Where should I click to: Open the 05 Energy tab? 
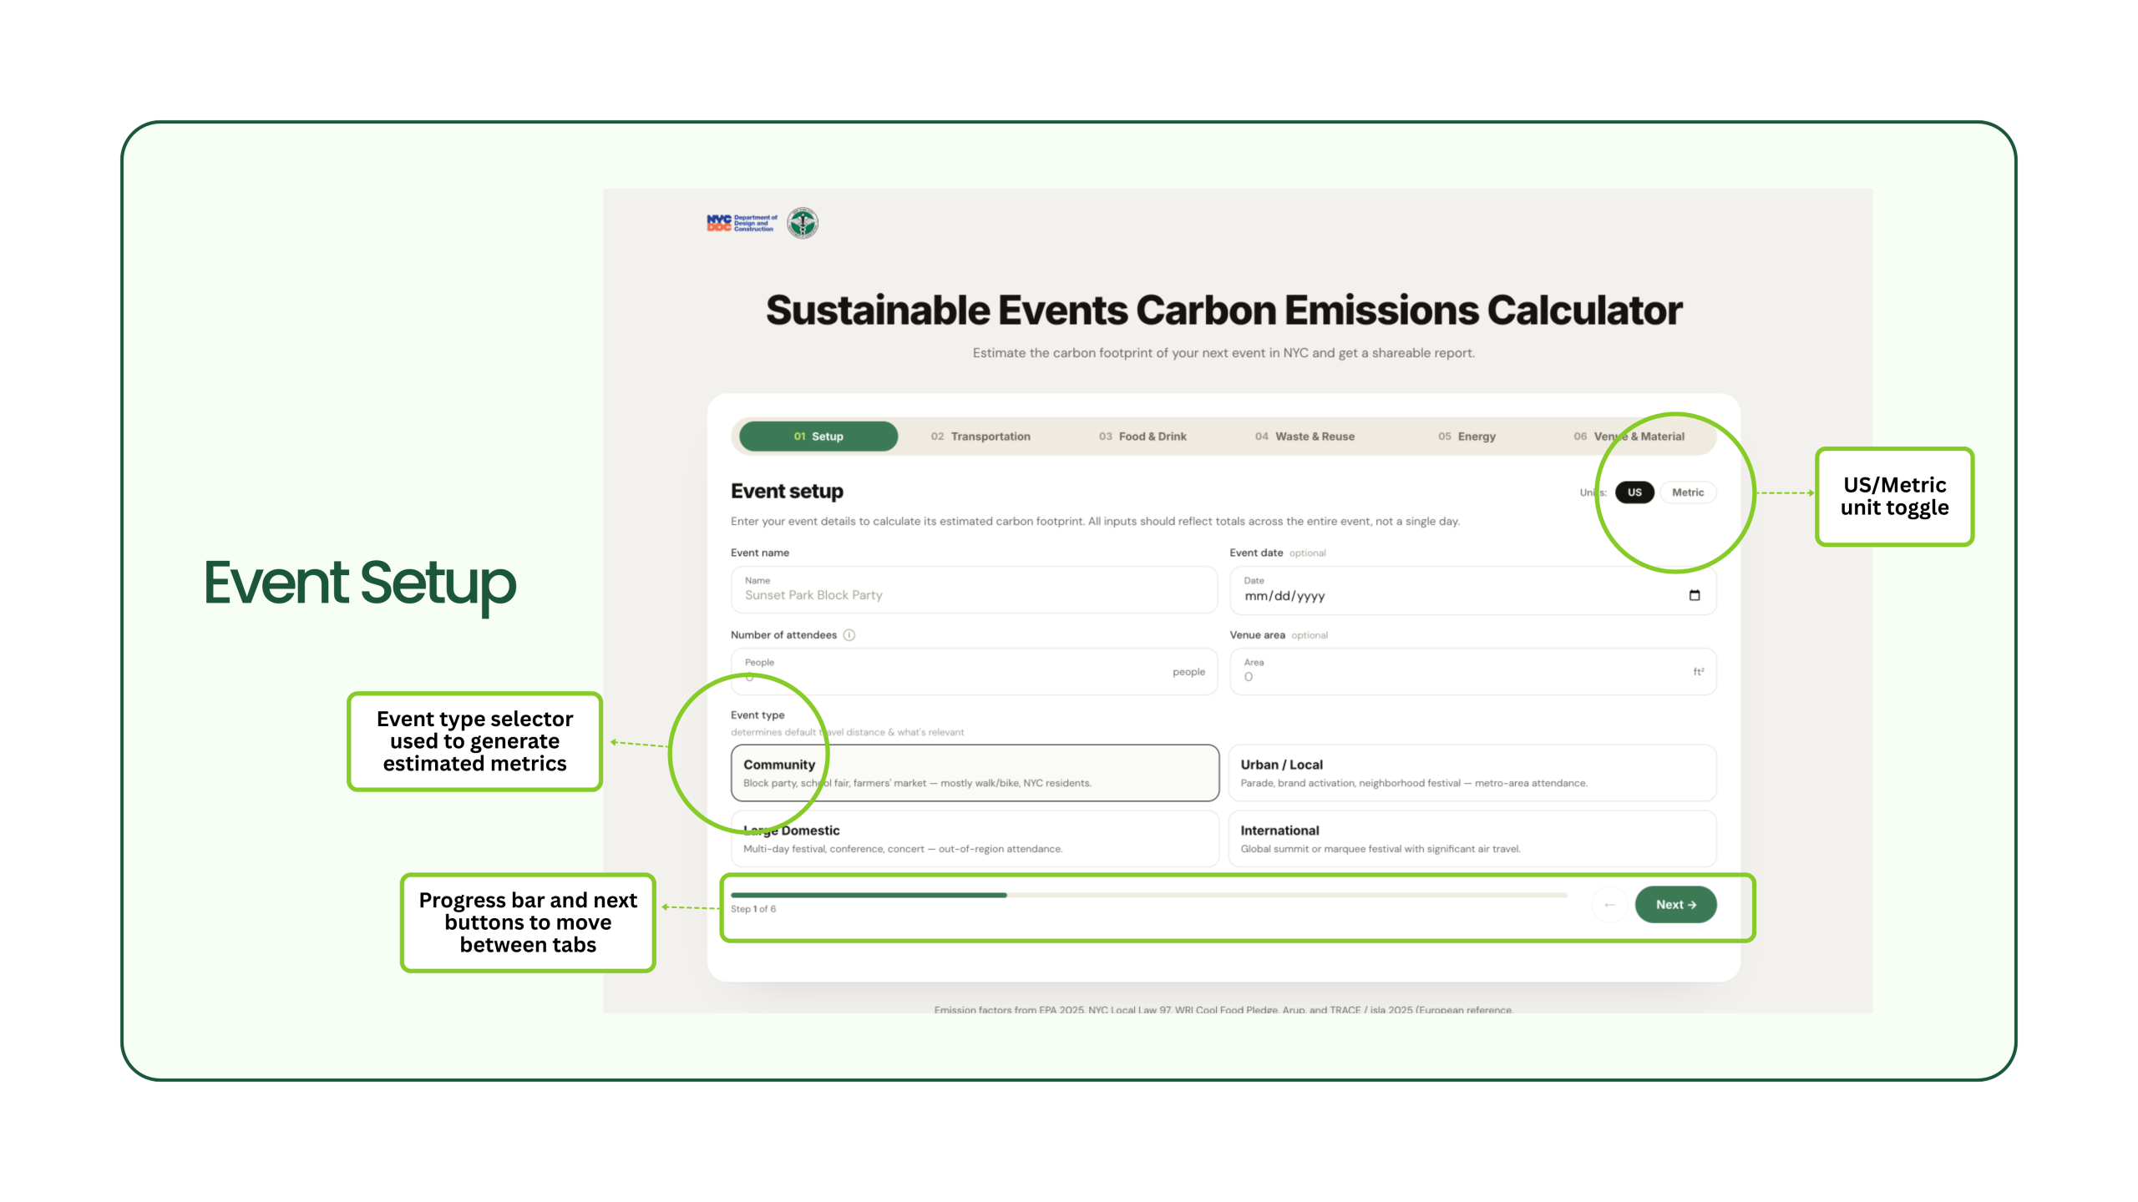[1467, 437]
